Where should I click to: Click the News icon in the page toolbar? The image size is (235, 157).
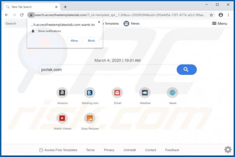click(x=126, y=23)
